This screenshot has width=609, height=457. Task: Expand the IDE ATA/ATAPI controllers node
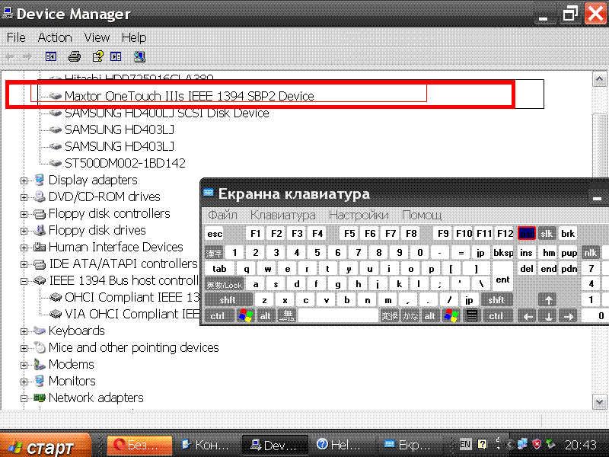[24, 264]
